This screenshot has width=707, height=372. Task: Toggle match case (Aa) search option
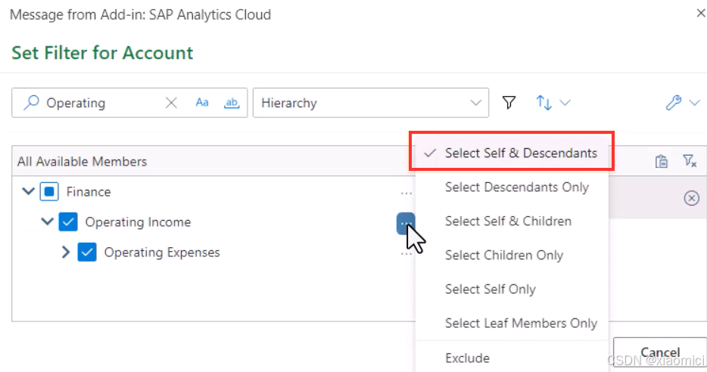tap(202, 103)
